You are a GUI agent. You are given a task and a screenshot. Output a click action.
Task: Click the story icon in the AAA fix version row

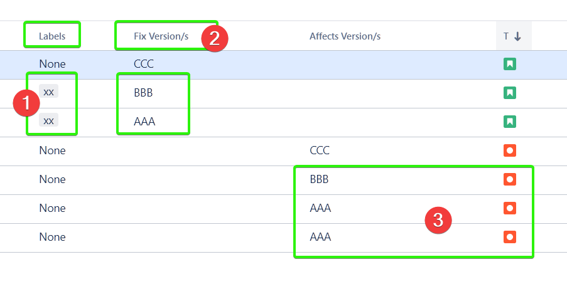(509, 122)
